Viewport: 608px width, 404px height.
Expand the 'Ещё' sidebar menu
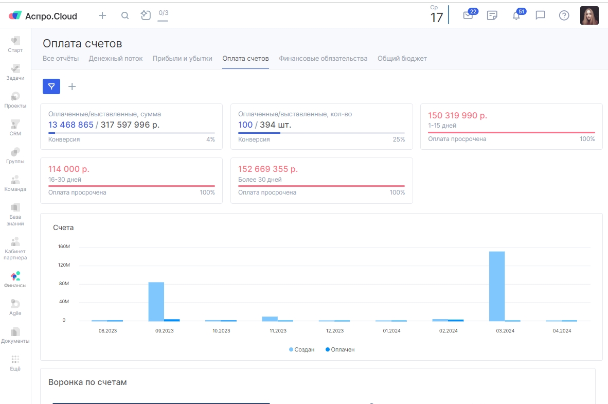[x=15, y=362]
